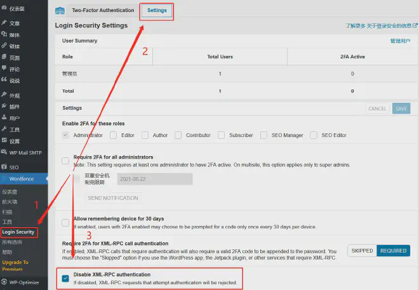Toggle Require 2FA for all administrators
419x290 pixels.
point(66,161)
